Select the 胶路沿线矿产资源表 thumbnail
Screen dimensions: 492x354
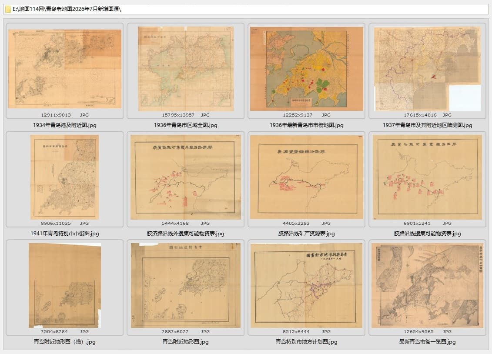(x=307, y=177)
